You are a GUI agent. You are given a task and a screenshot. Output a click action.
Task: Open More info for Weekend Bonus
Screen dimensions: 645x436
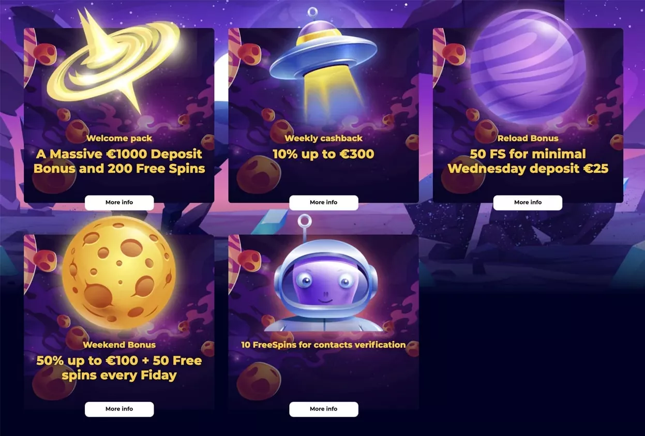(119, 409)
